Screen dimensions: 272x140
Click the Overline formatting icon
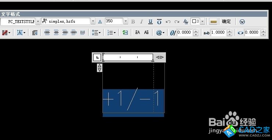click(159, 22)
